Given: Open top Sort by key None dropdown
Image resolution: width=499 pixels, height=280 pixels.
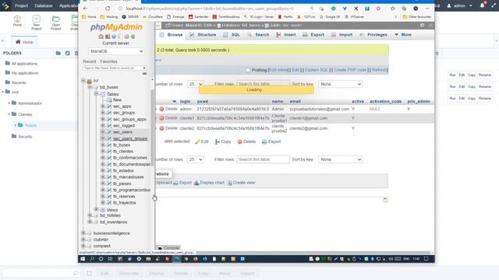Looking at the screenshot, I should tap(340, 84).
